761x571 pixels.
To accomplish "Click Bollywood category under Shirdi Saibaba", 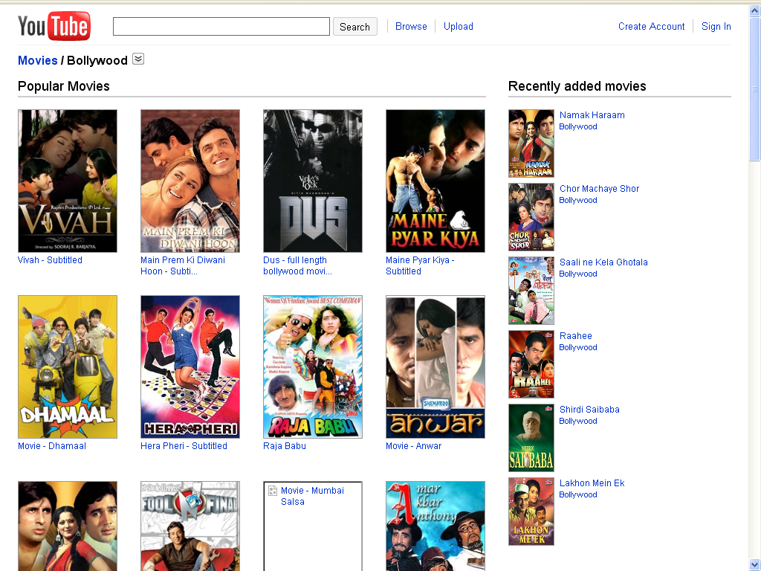I will pos(578,421).
